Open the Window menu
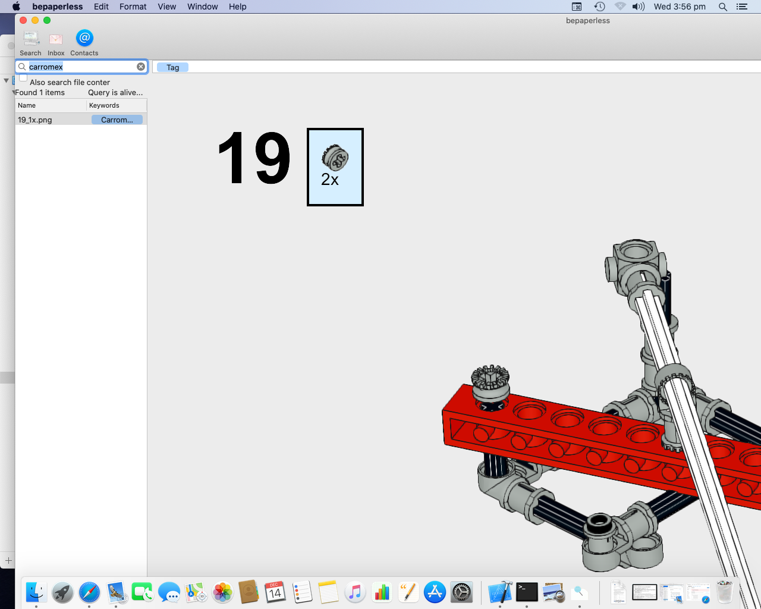 coord(202,7)
